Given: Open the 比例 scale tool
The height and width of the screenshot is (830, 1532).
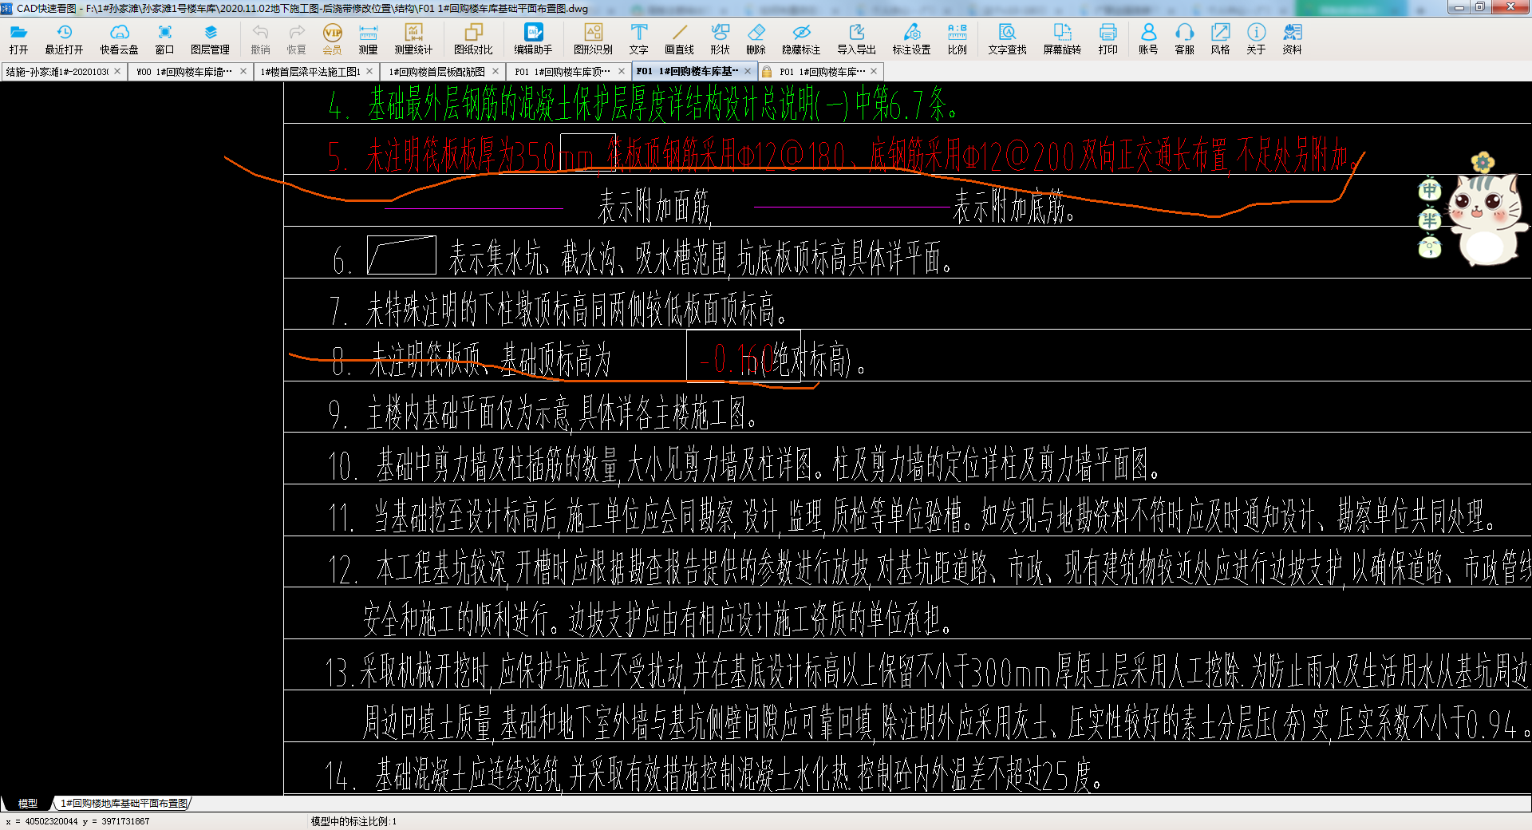Looking at the screenshot, I should pyautogui.click(x=957, y=38).
